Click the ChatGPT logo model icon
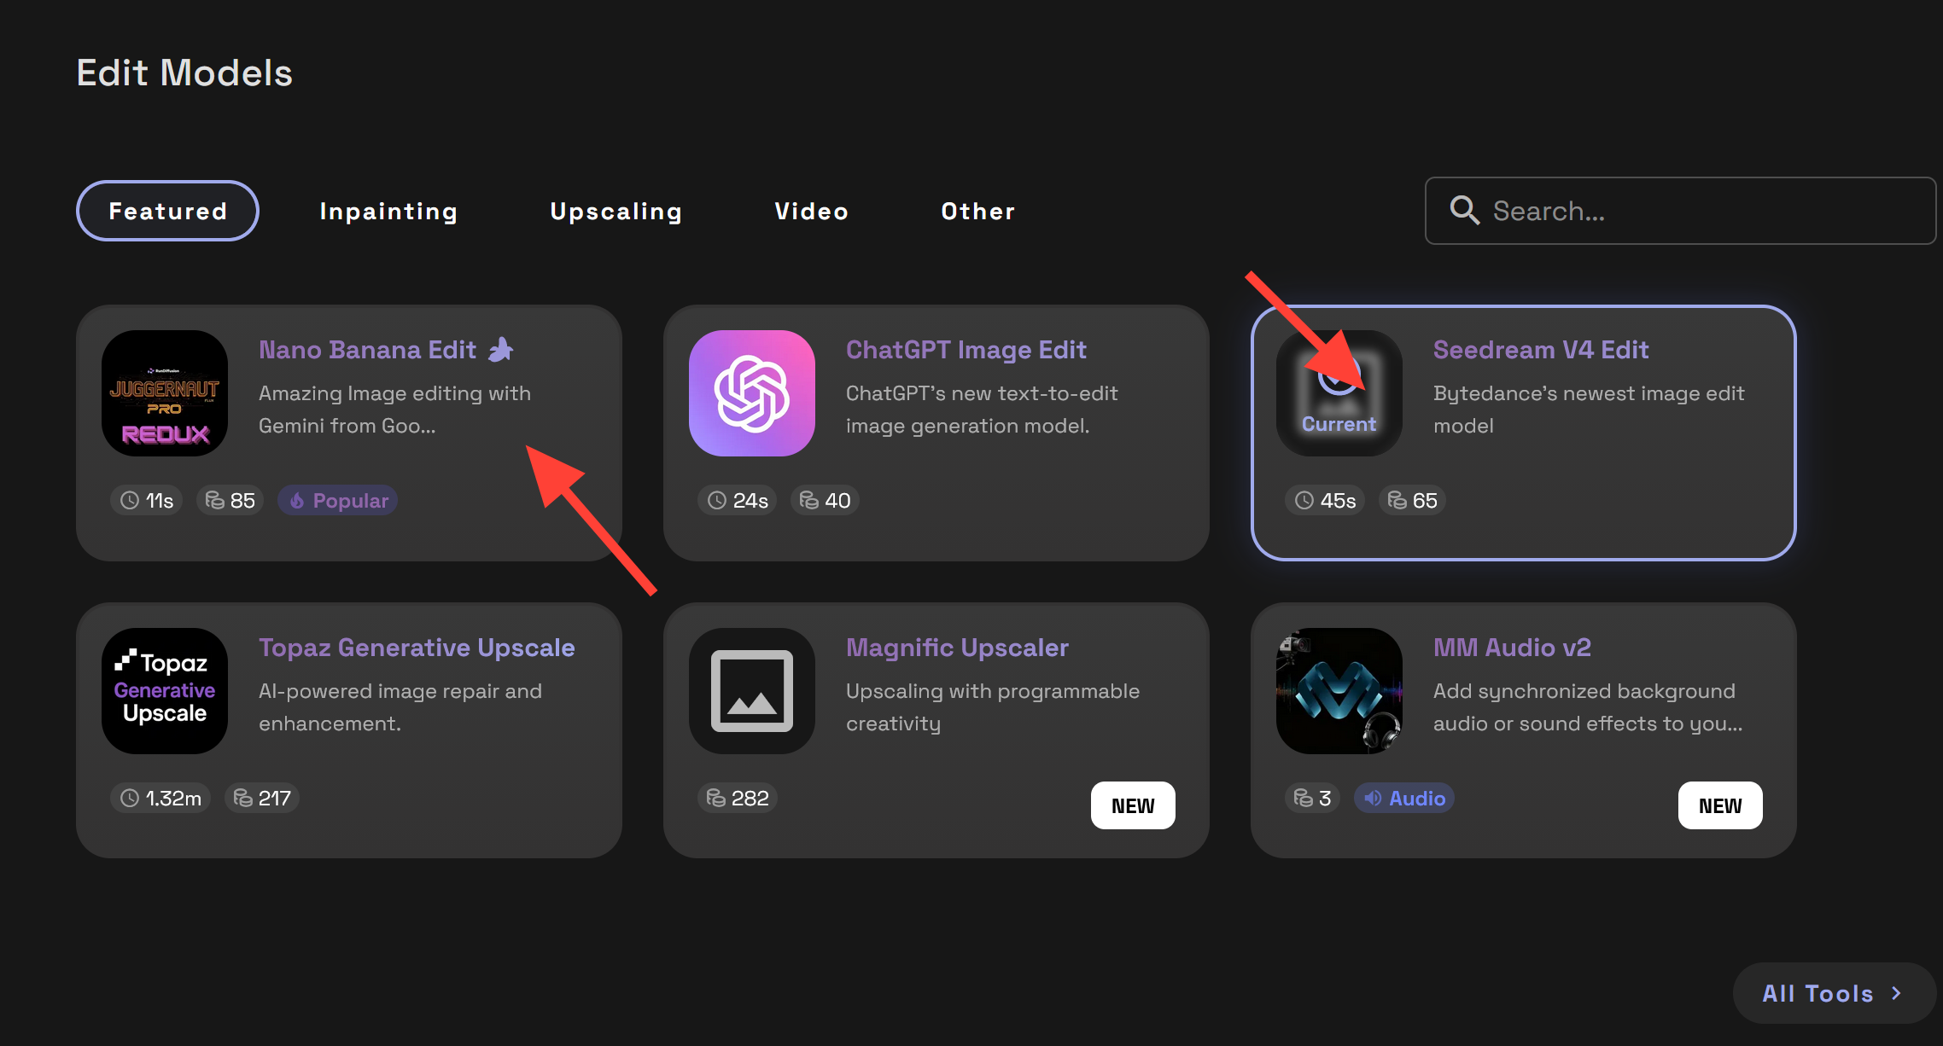1943x1046 pixels. coord(752,393)
